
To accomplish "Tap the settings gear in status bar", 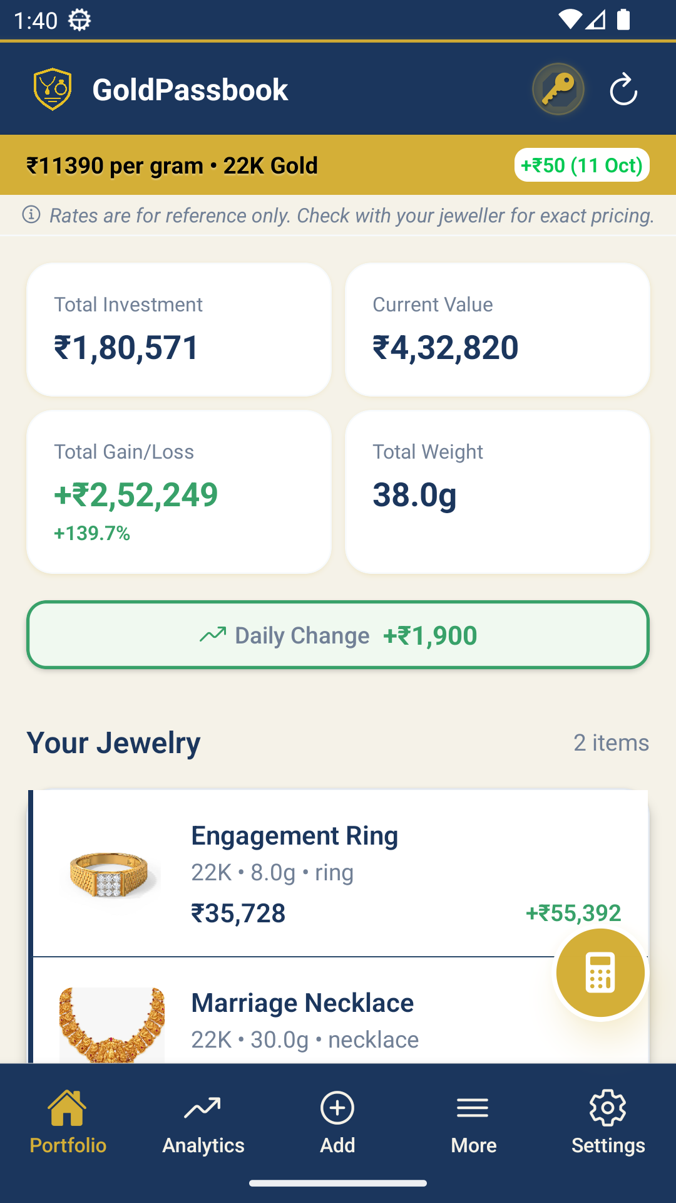I will coord(79,20).
